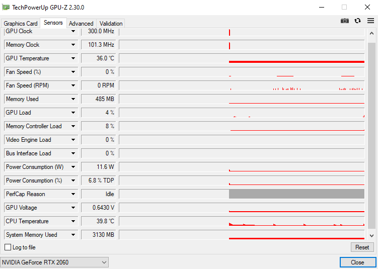
Task: Open the System Memory Used dropdown
Action: pyautogui.click(x=73, y=235)
